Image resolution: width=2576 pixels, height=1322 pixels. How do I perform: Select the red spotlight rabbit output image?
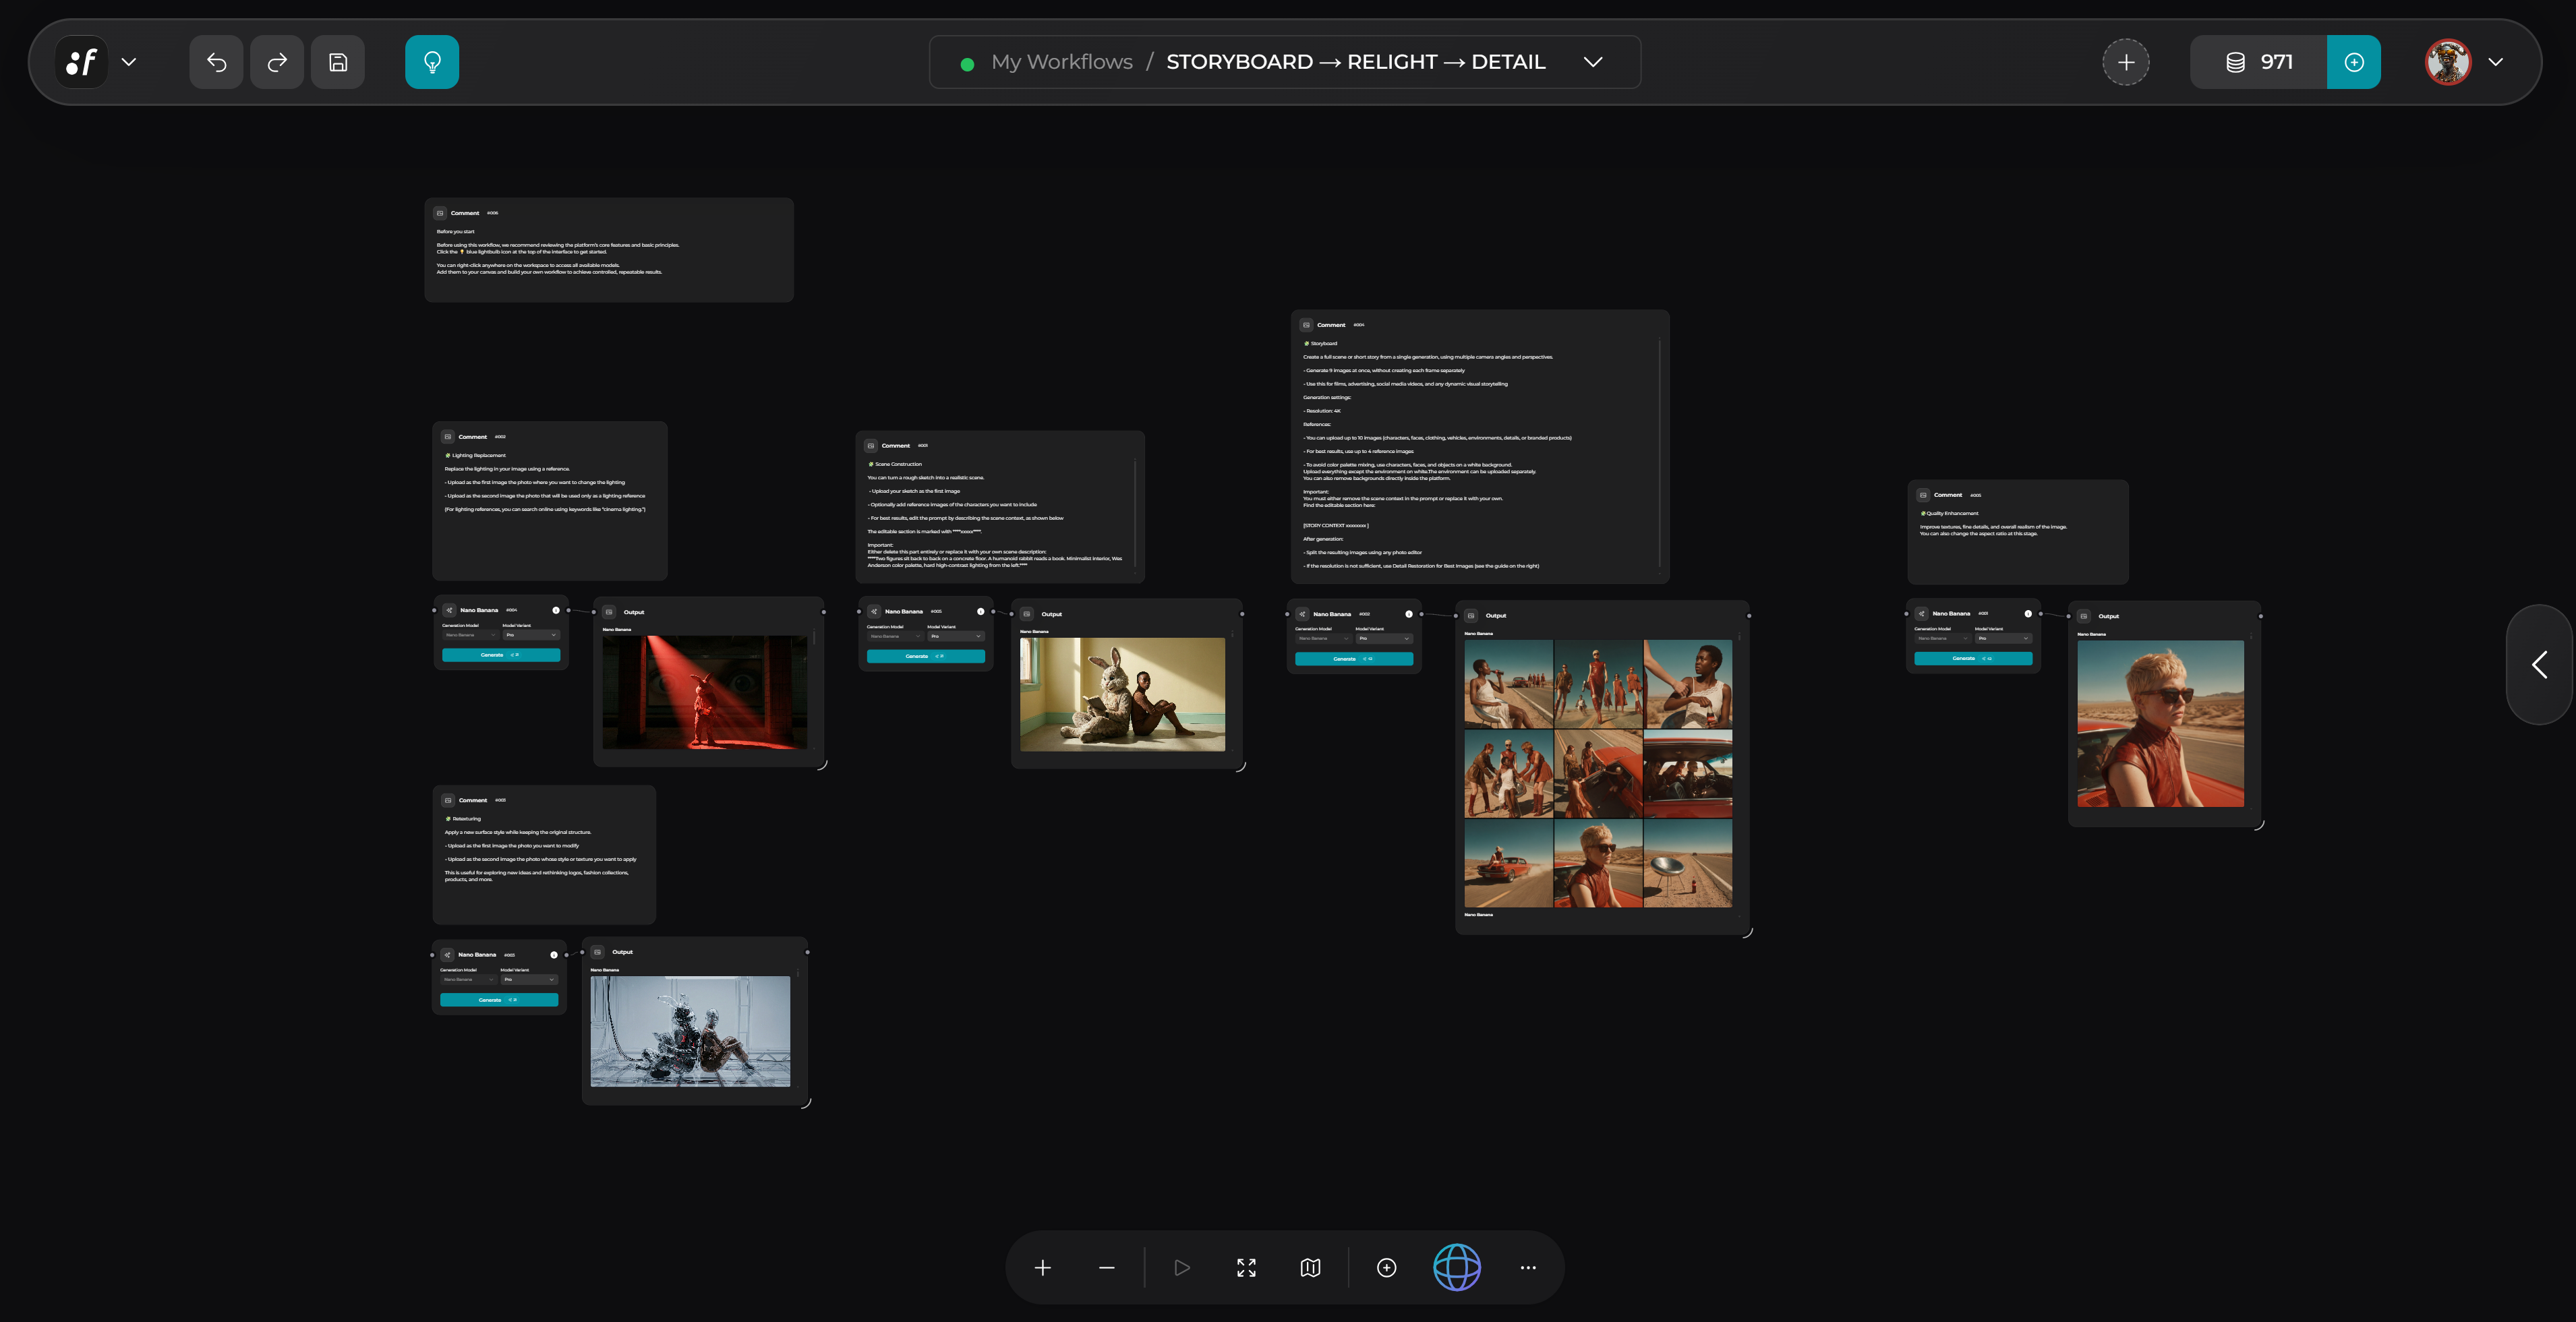click(x=705, y=691)
